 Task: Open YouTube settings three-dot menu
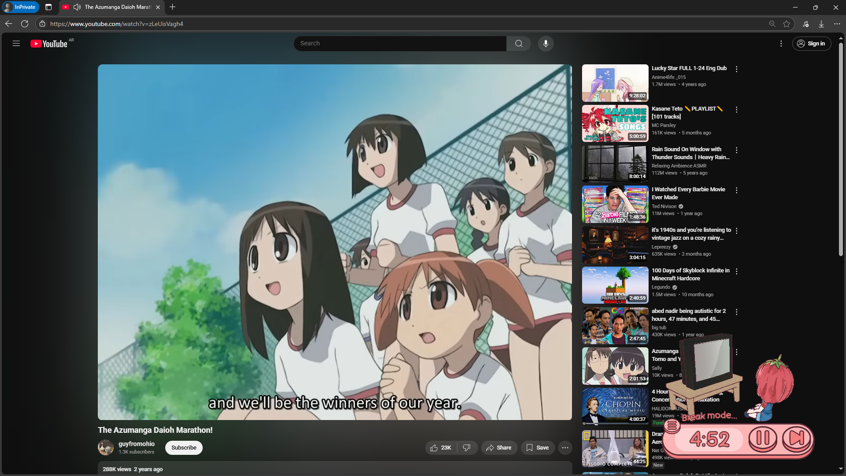[x=781, y=44]
